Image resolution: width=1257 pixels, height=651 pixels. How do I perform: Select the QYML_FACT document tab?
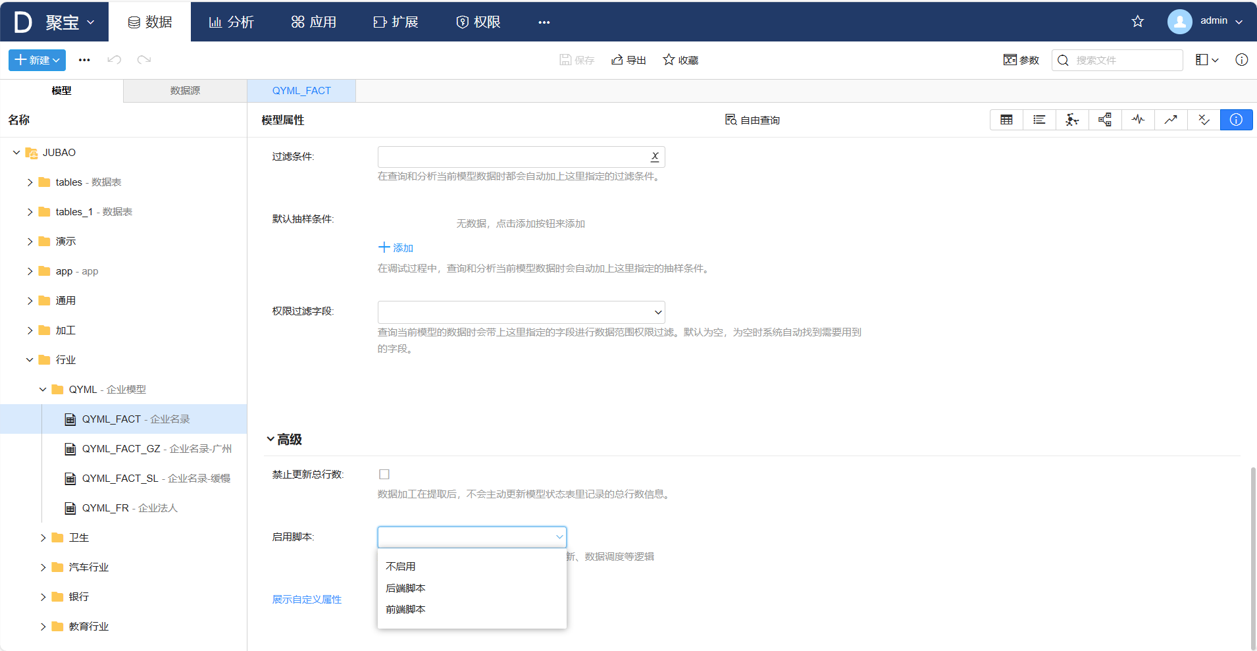click(x=301, y=91)
